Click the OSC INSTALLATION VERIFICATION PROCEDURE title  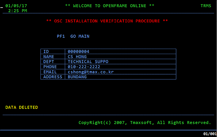[107, 21]
